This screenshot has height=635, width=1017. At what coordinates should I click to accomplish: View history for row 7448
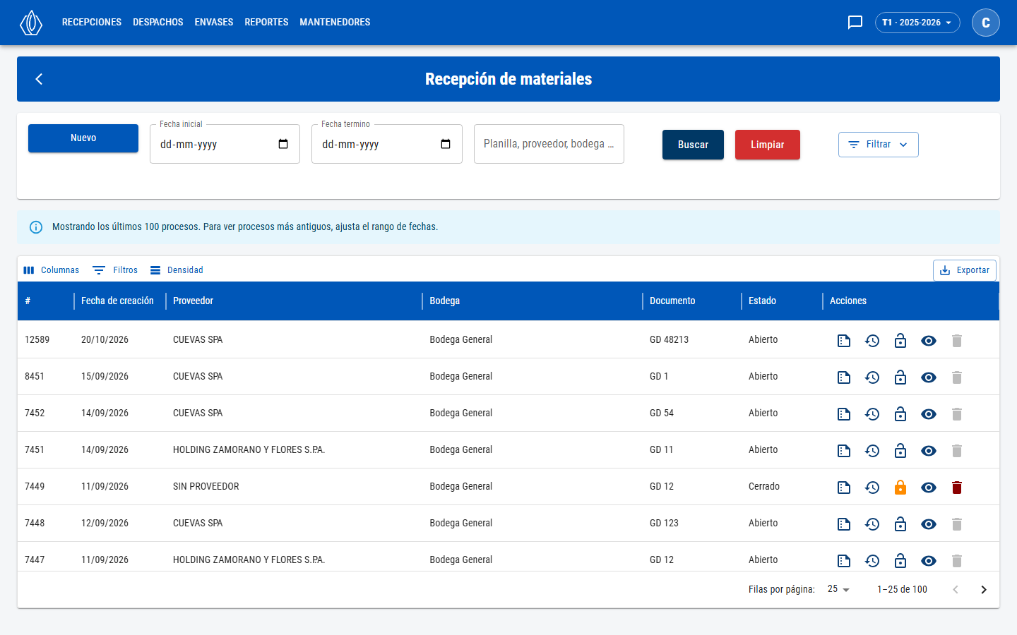872,524
